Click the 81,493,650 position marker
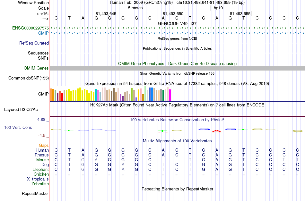The image size is (305, 201). [x=173, y=13]
